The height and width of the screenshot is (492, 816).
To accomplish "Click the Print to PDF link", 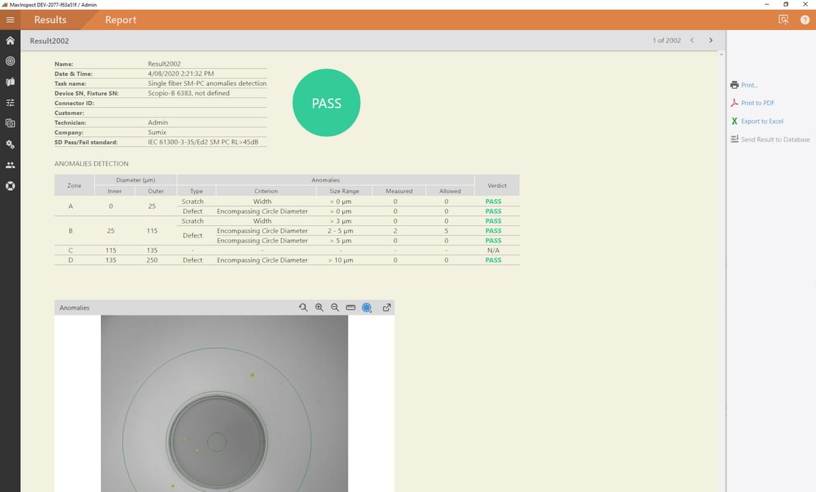I will point(758,103).
